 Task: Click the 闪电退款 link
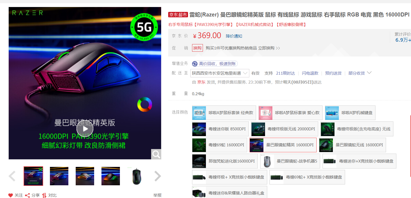point(310,73)
